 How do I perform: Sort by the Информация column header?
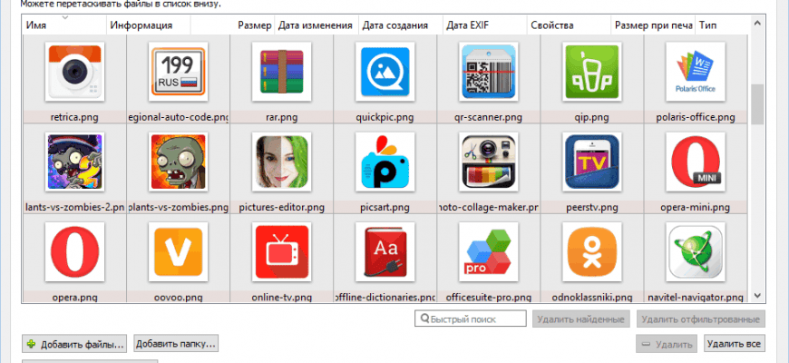tap(149, 25)
